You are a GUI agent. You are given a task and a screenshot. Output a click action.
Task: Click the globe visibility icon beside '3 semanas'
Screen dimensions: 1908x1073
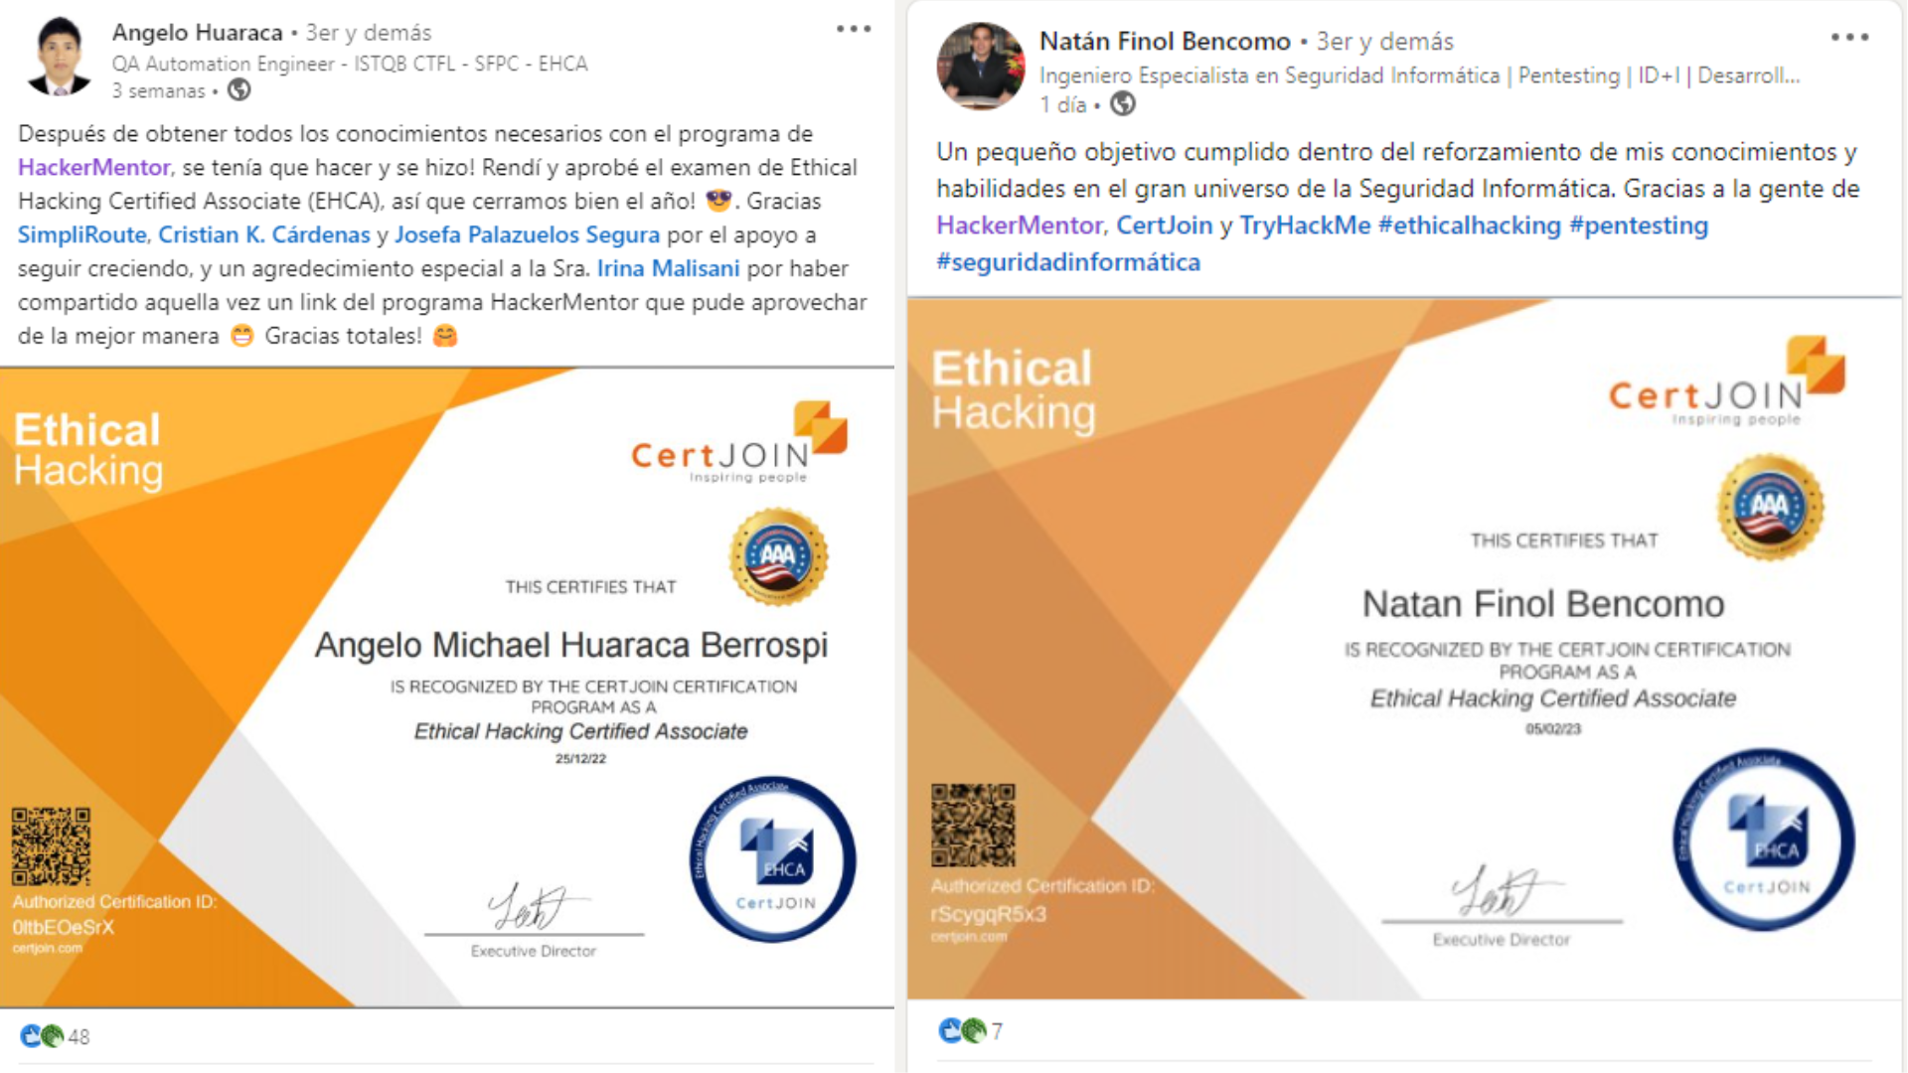[238, 90]
